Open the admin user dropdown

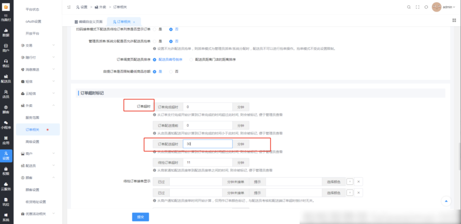449,7
